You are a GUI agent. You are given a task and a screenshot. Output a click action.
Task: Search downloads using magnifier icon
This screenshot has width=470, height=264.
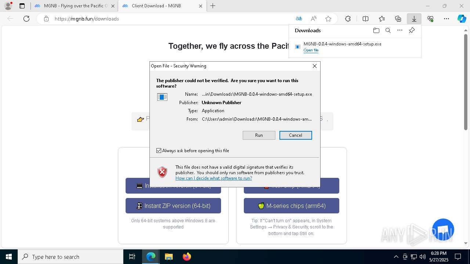(x=388, y=30)
